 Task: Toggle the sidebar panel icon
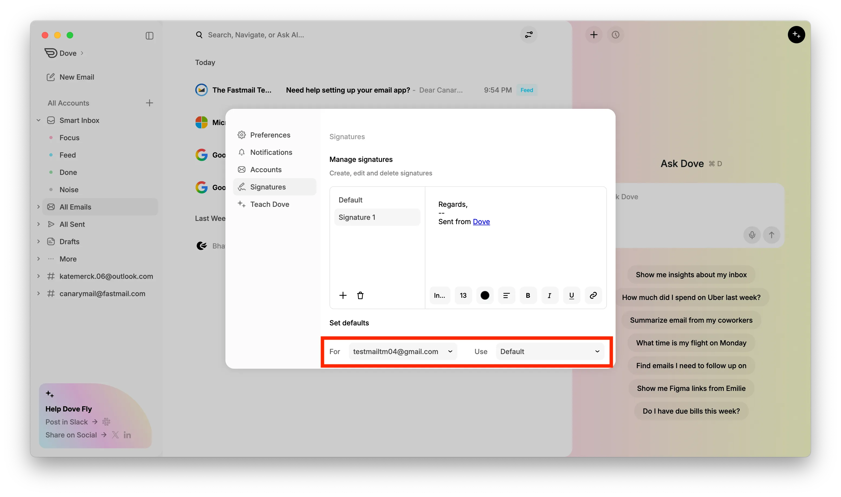click(150, 35)
